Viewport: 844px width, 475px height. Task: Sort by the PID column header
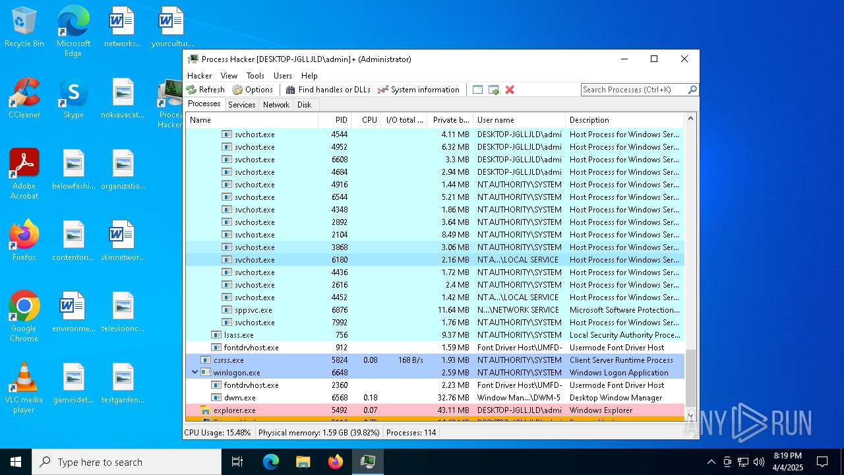click(x=335, y=120)
